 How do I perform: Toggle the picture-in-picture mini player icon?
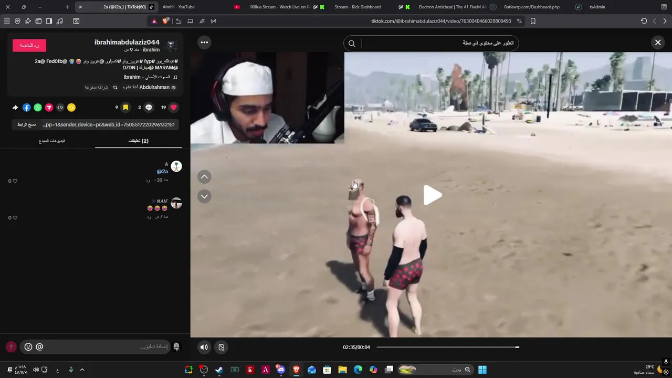(x=222, y=347)
